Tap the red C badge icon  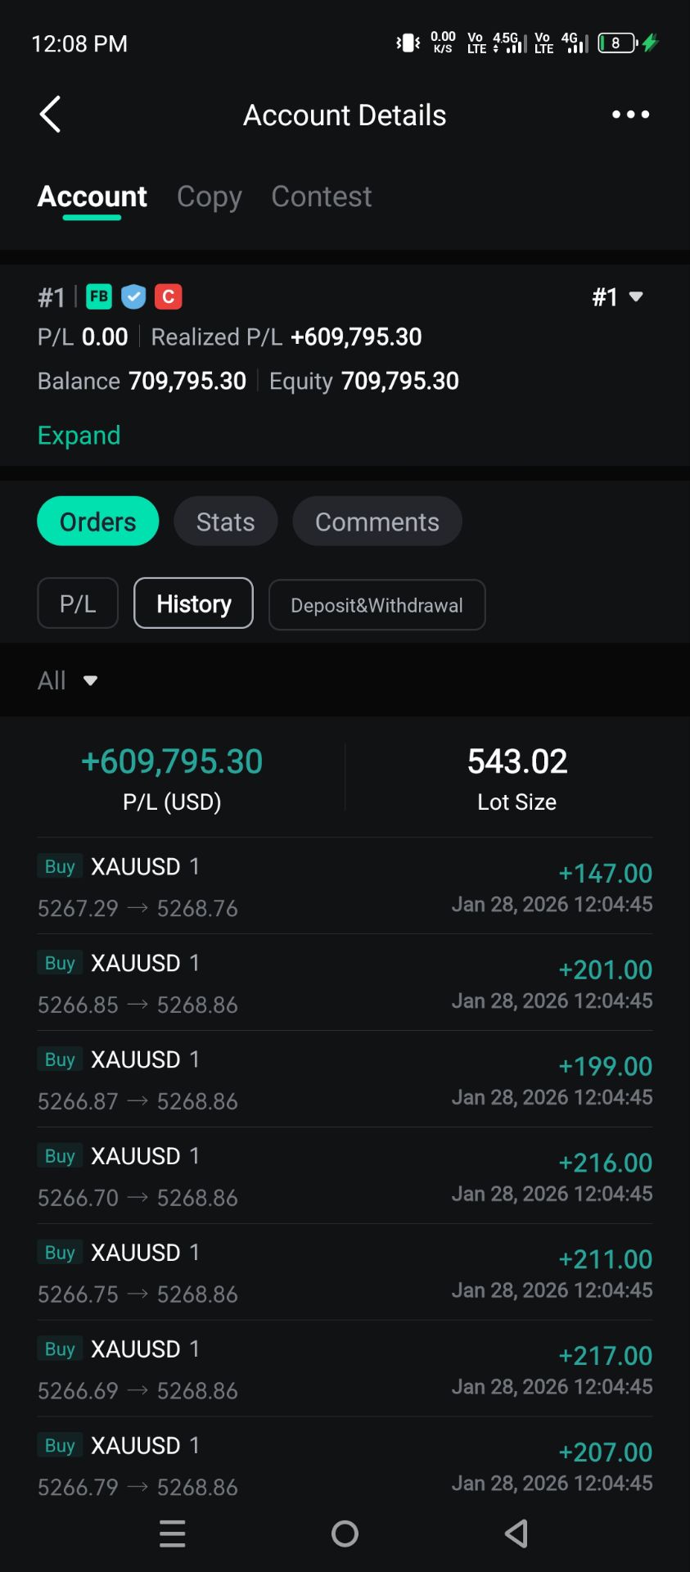coord(168,296)
